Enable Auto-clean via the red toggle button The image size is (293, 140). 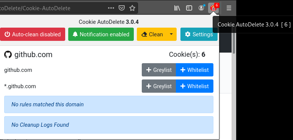pyautogui.click(x=33, y=34)
